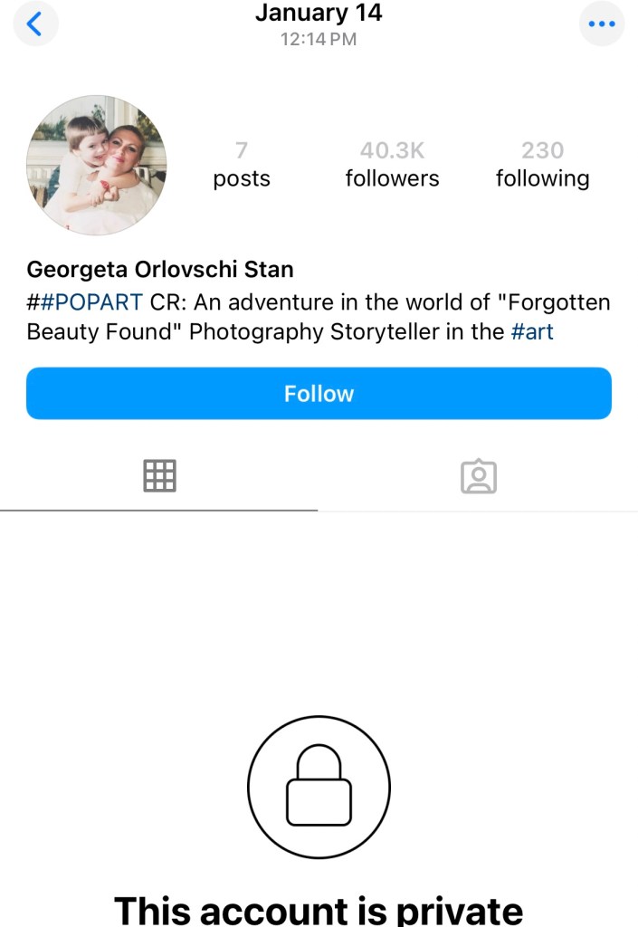Open the #art hashtag in bio
The image size is (638, 927).
coord(532,331)
